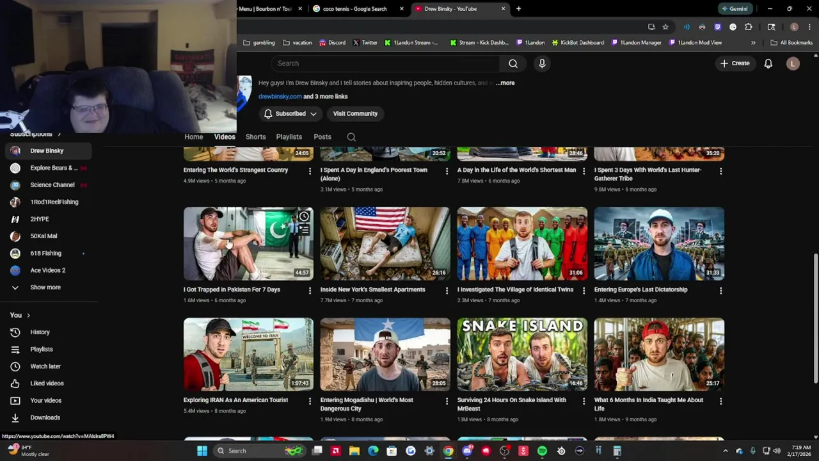
Task: Open the Create menu button
Action: coord(735,63)
